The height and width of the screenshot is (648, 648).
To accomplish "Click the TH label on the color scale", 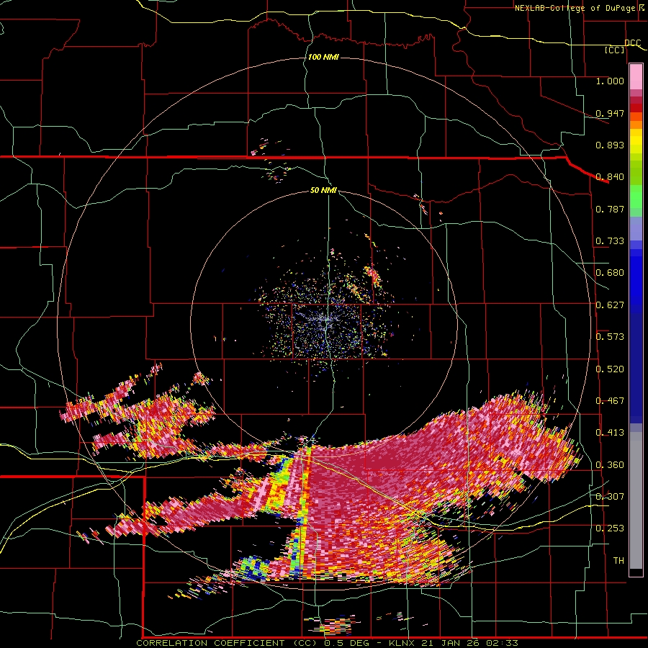I will click(618, 561).
